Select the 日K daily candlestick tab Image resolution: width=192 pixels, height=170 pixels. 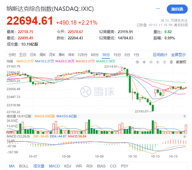33,55
